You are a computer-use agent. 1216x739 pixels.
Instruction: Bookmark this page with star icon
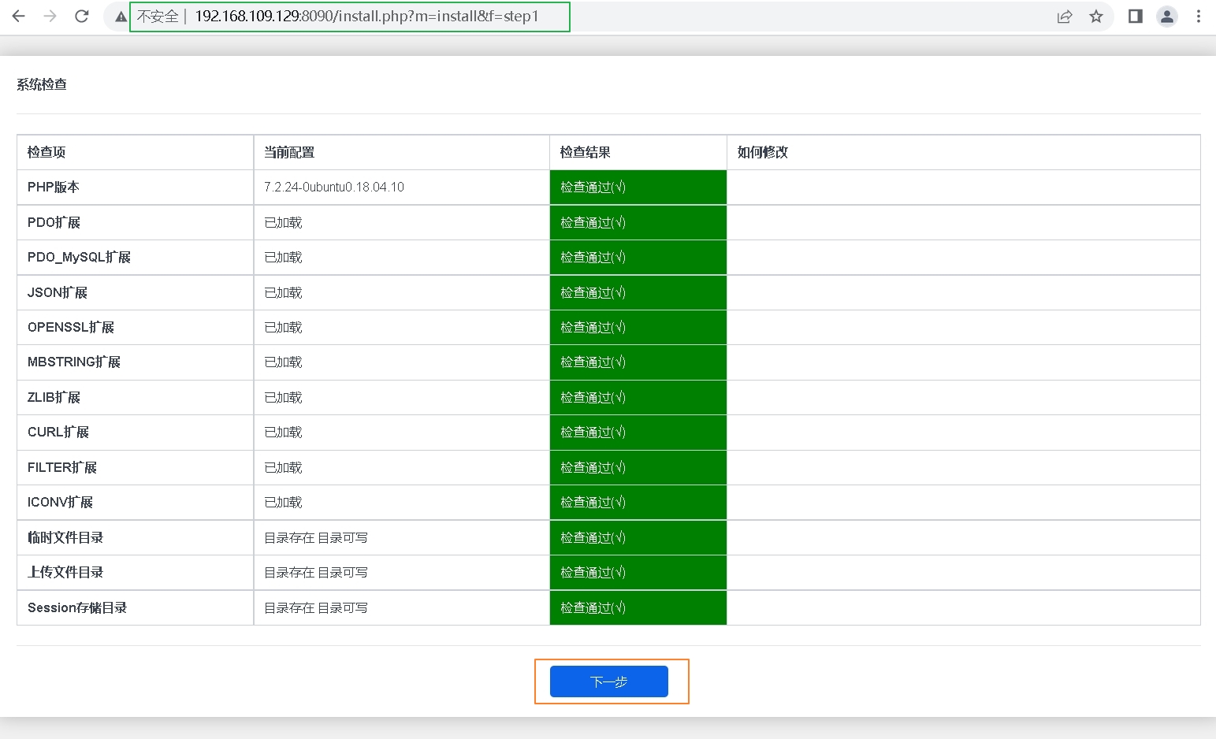pos(1096,17)
